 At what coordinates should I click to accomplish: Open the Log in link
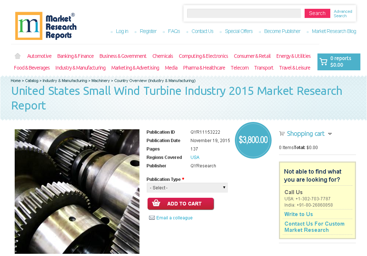coord(122,31)
